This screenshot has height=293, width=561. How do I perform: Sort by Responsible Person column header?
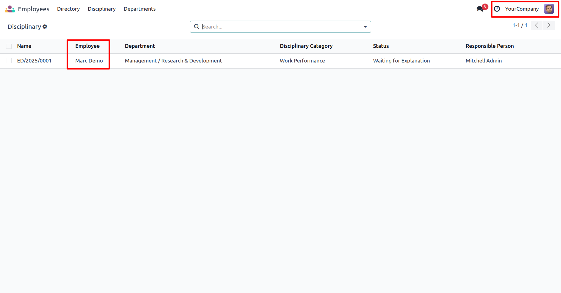click(490, 46)
